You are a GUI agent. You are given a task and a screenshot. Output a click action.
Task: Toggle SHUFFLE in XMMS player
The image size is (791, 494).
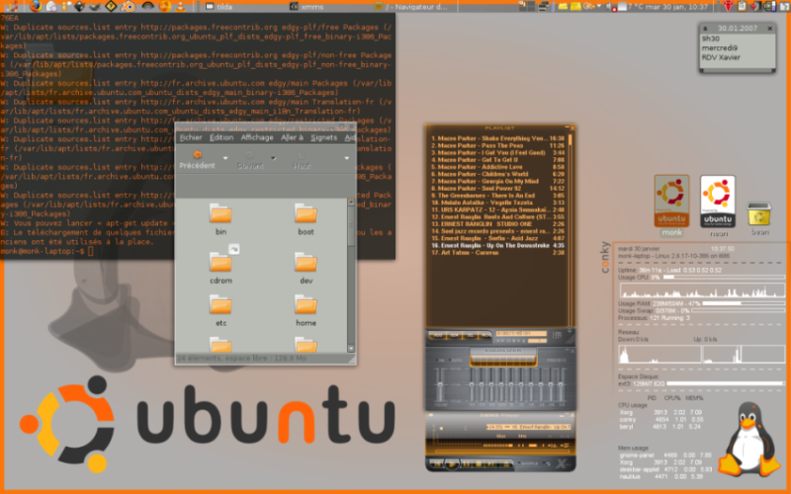[x=528, y=463]
